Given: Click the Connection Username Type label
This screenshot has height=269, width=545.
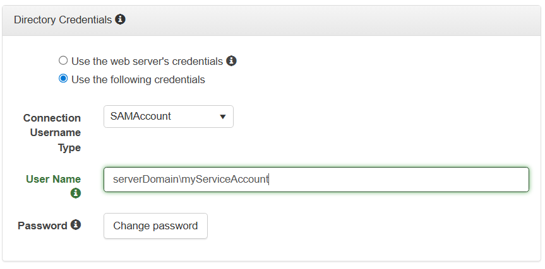Looking at the screenshot, I should coord(52,132).
